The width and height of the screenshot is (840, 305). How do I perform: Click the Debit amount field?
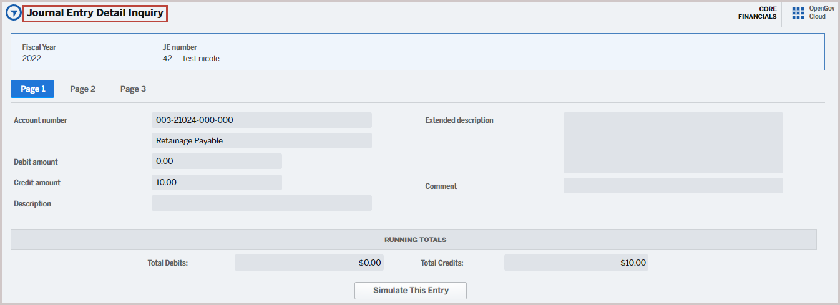click(217, 162)
